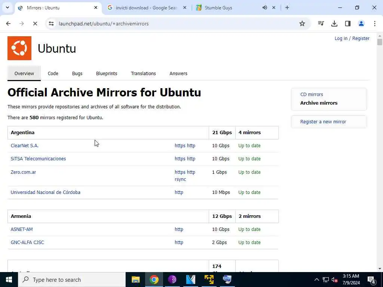Switch to invicti download Google Search tab
This screenshot has height=287, width=383.
click(x=146, y=8)
